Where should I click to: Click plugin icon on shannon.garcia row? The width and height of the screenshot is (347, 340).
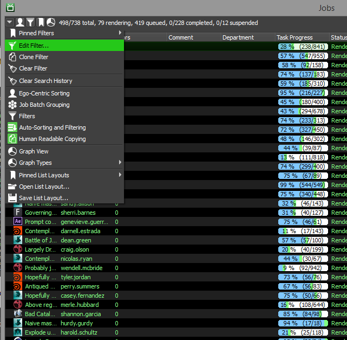pos(18,314)
